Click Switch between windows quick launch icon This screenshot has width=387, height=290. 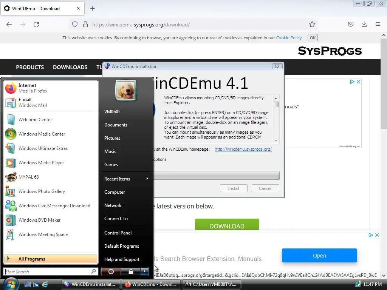pyautogui.click(x=36, y=284)
